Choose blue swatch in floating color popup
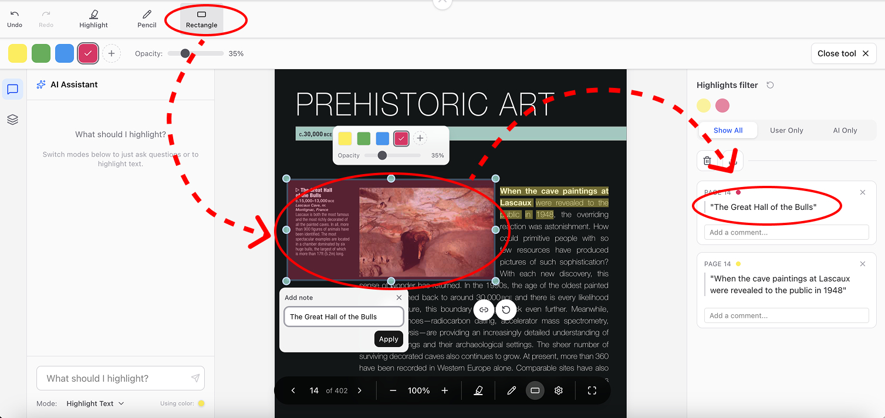 click(383, 138)
